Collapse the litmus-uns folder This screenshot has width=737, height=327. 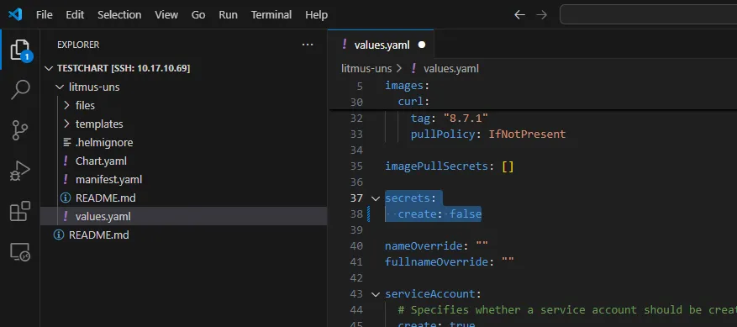click(x=60, y=87)
